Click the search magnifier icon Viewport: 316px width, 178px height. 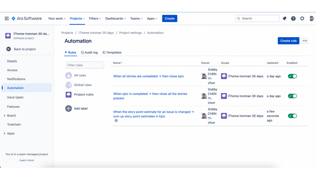[x=239, y=18]
